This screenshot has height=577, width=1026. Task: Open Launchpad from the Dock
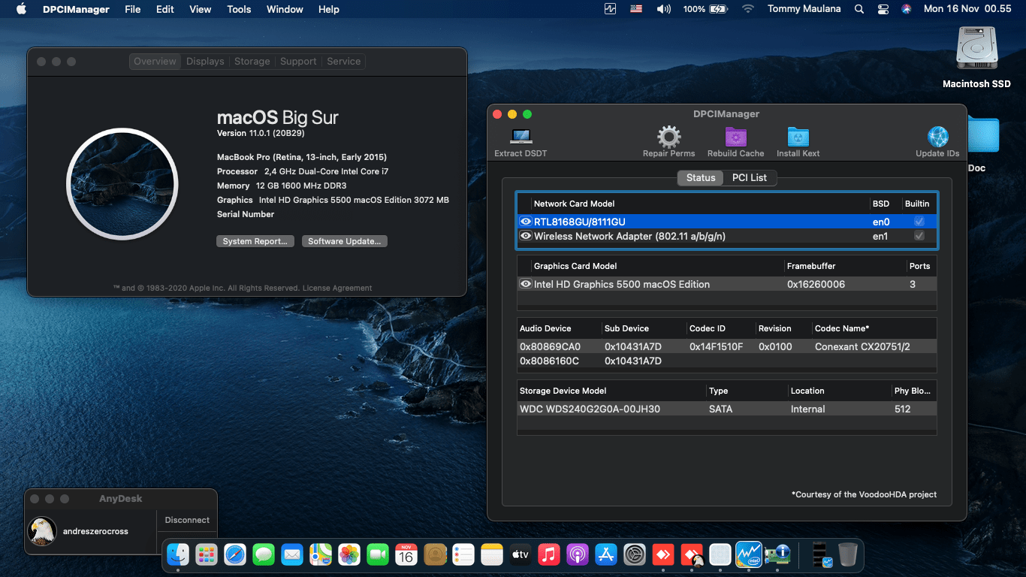coord(207,554)
